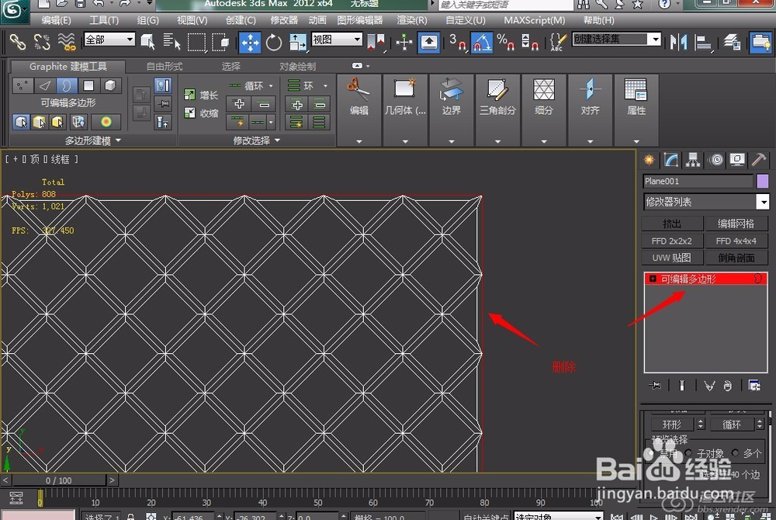Toggle the Percent Snap button
Viewport: 776px width, 520px height.
click(505, 42)
